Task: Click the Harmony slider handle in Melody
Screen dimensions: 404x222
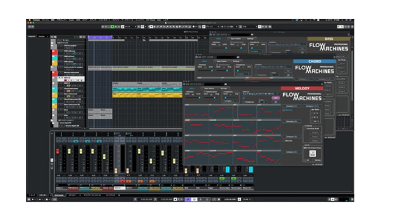Action: (x=200, y=97)
